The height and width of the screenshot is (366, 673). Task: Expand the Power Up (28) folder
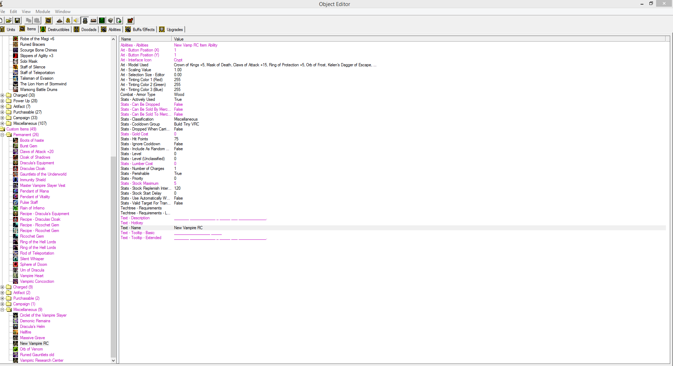(x=2, y=101)
